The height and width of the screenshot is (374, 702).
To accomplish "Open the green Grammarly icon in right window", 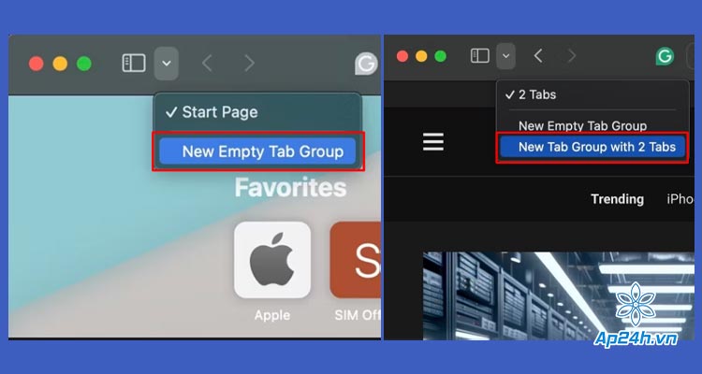I will (x=665, y=56).
